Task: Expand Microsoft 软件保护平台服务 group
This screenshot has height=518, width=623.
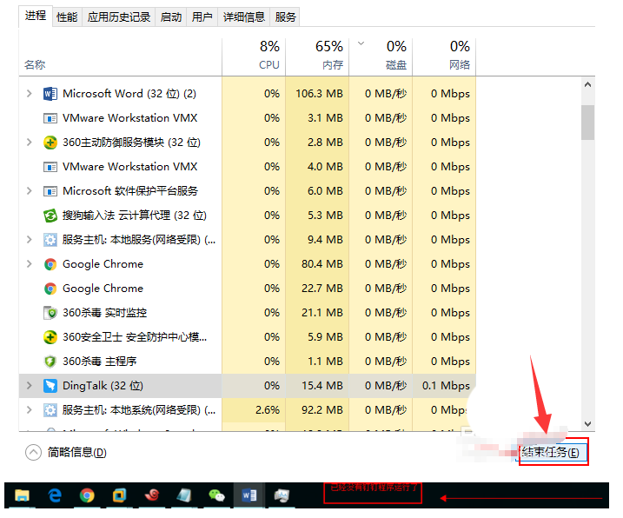Action: pyautogui.click(x=29, y=191)
